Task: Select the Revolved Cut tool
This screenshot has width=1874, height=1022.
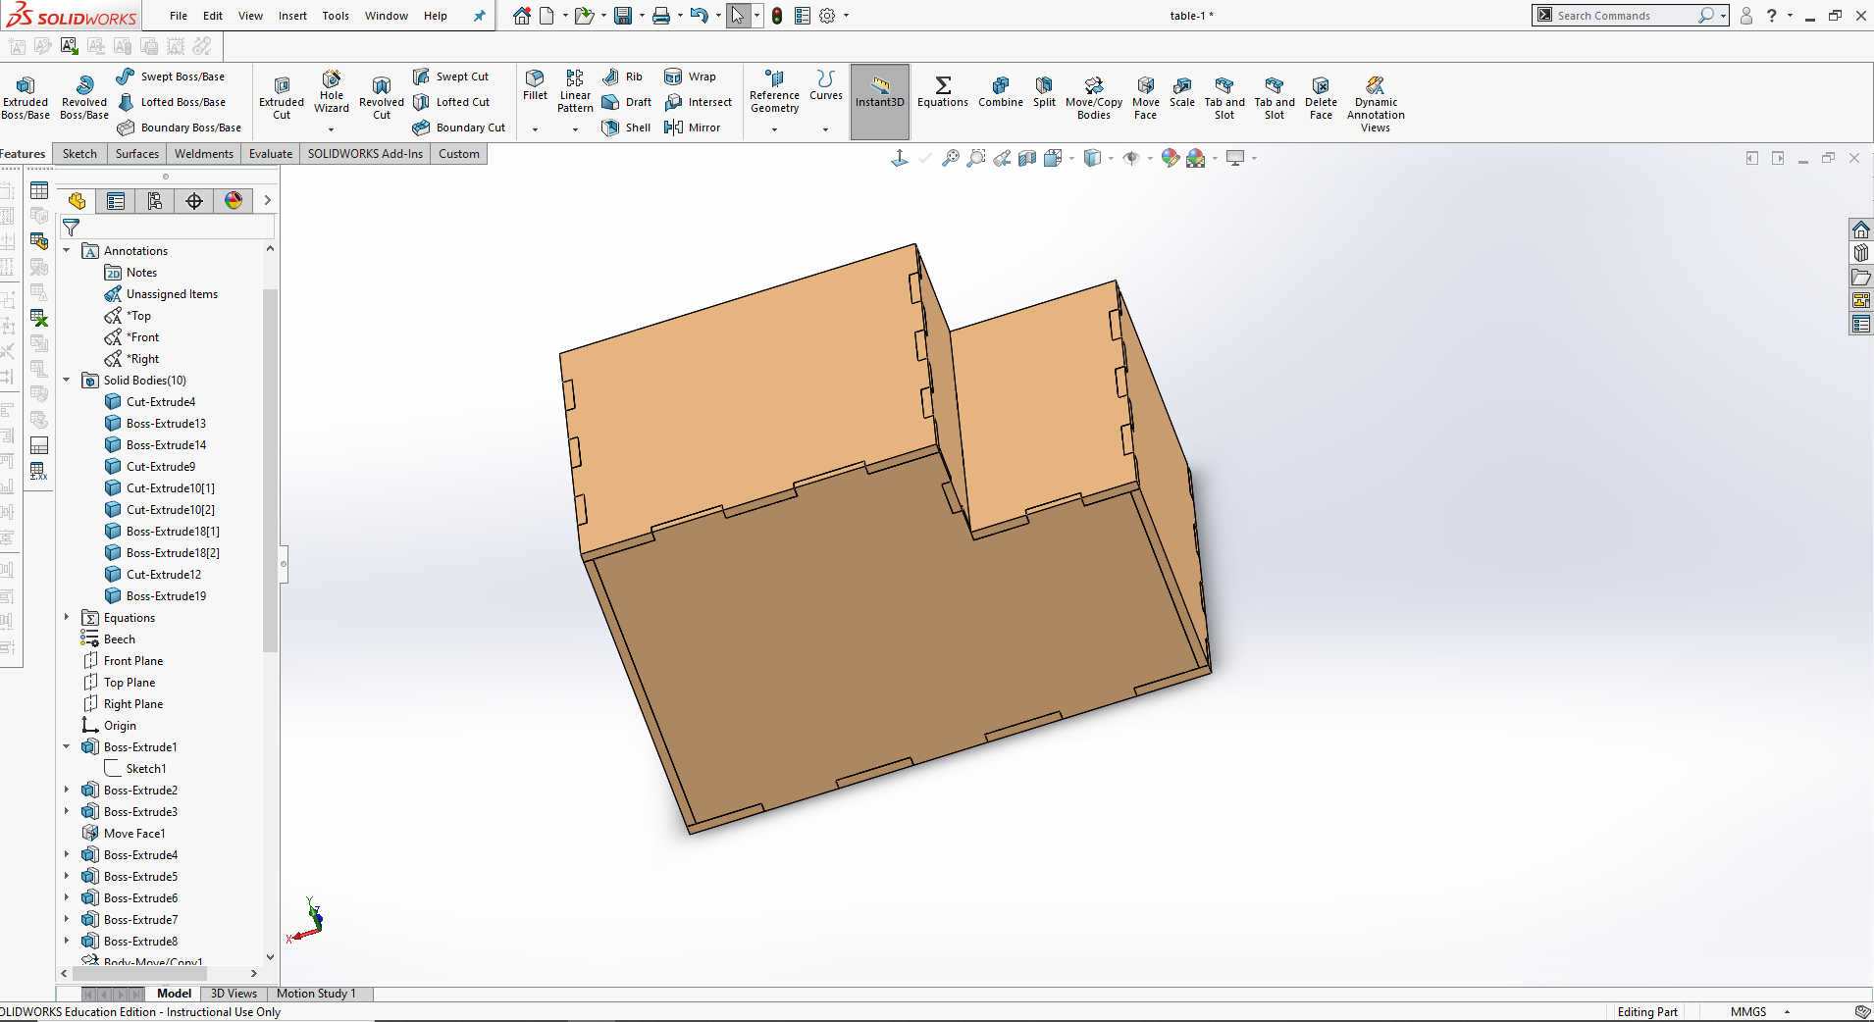Action: (x=382, y=97)
